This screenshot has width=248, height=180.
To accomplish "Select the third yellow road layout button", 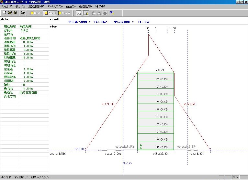I will [64, 13].
